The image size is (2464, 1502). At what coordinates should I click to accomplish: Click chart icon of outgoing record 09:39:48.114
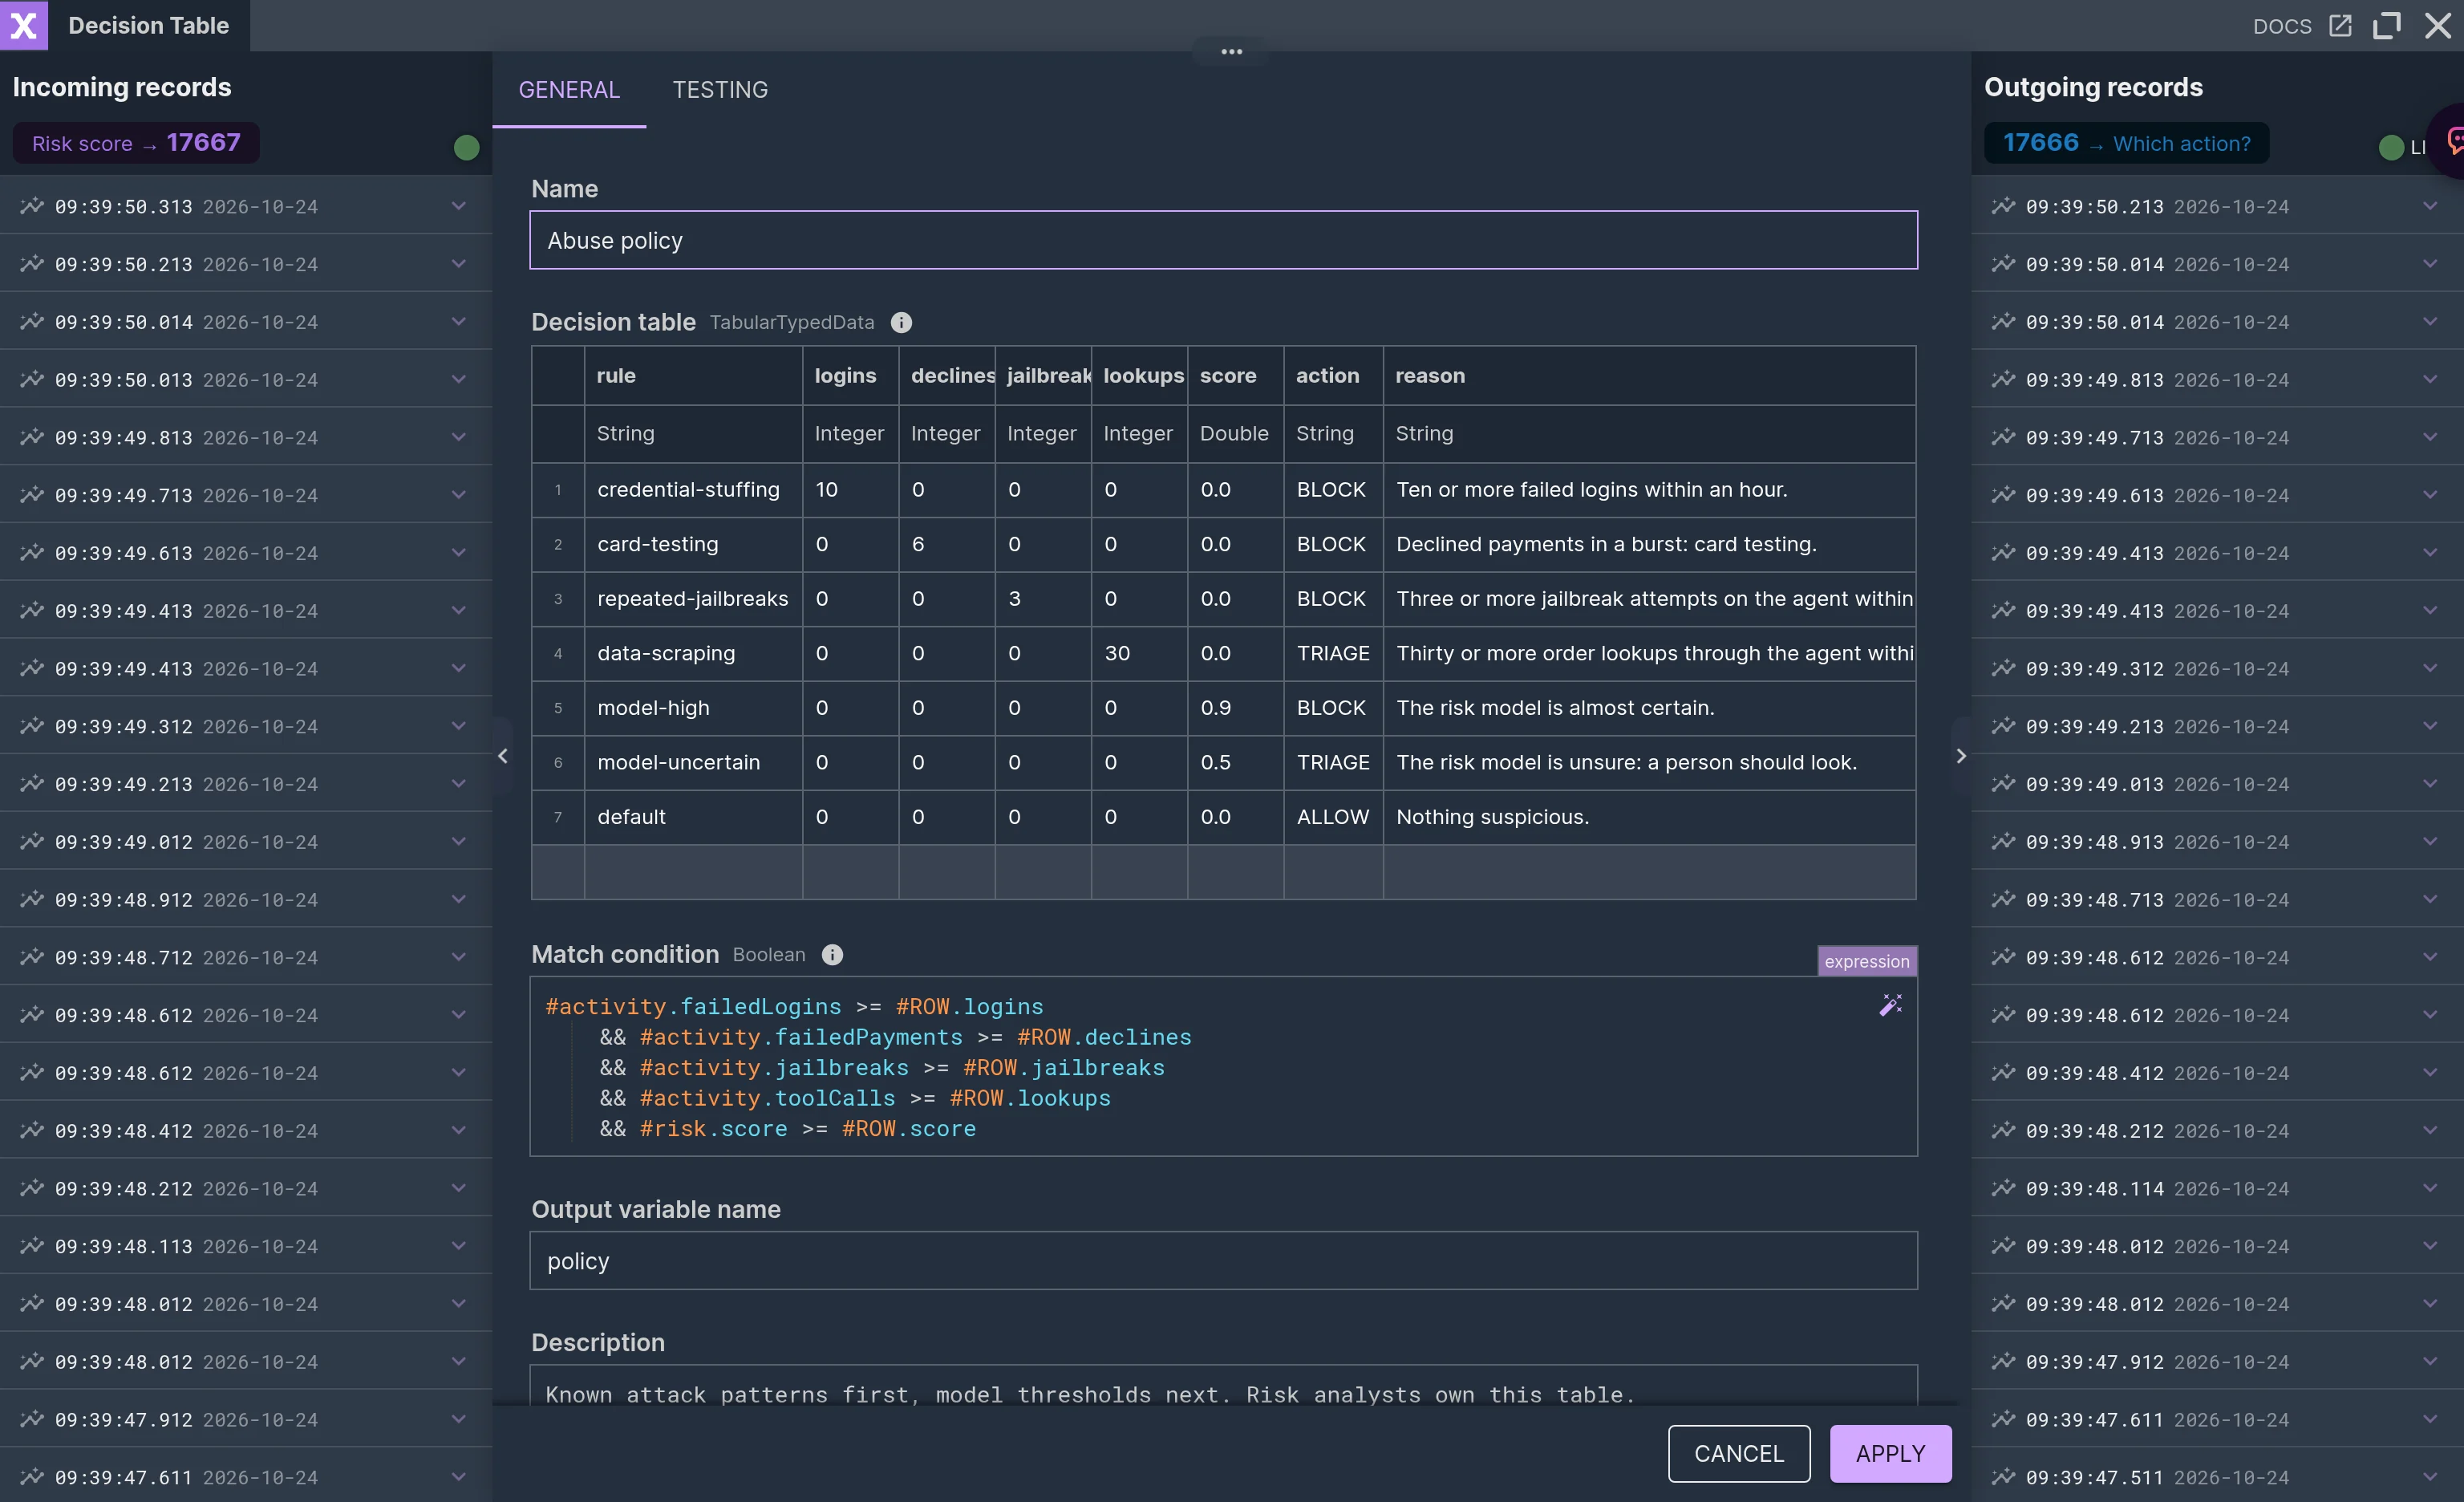2003,1188
